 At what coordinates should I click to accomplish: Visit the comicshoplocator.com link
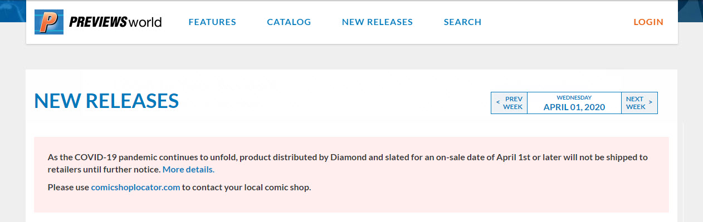click(135, 188)
